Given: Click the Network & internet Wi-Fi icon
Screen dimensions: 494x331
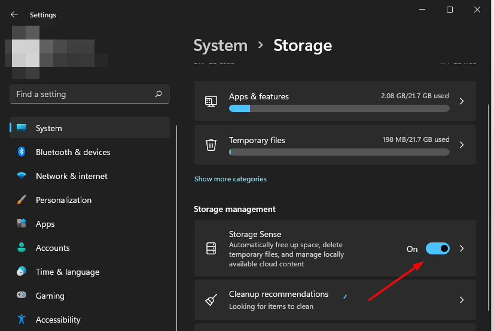Looking at the screenshot, I should (22, 176).
